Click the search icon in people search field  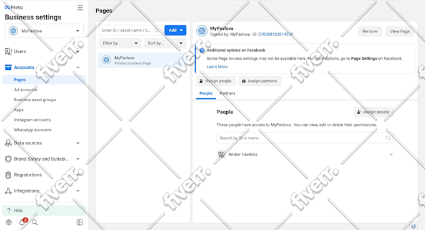click(x=388, y=138)
